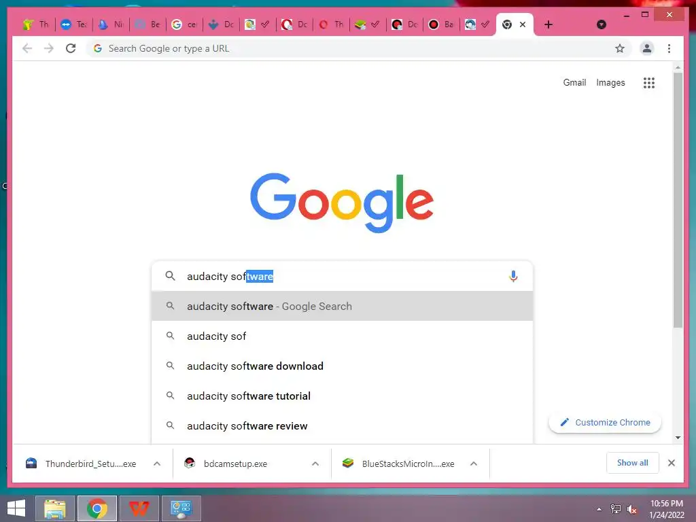Open a new tab with plus button
Viewport: 696px width, 522px height.
pos(549,24)
